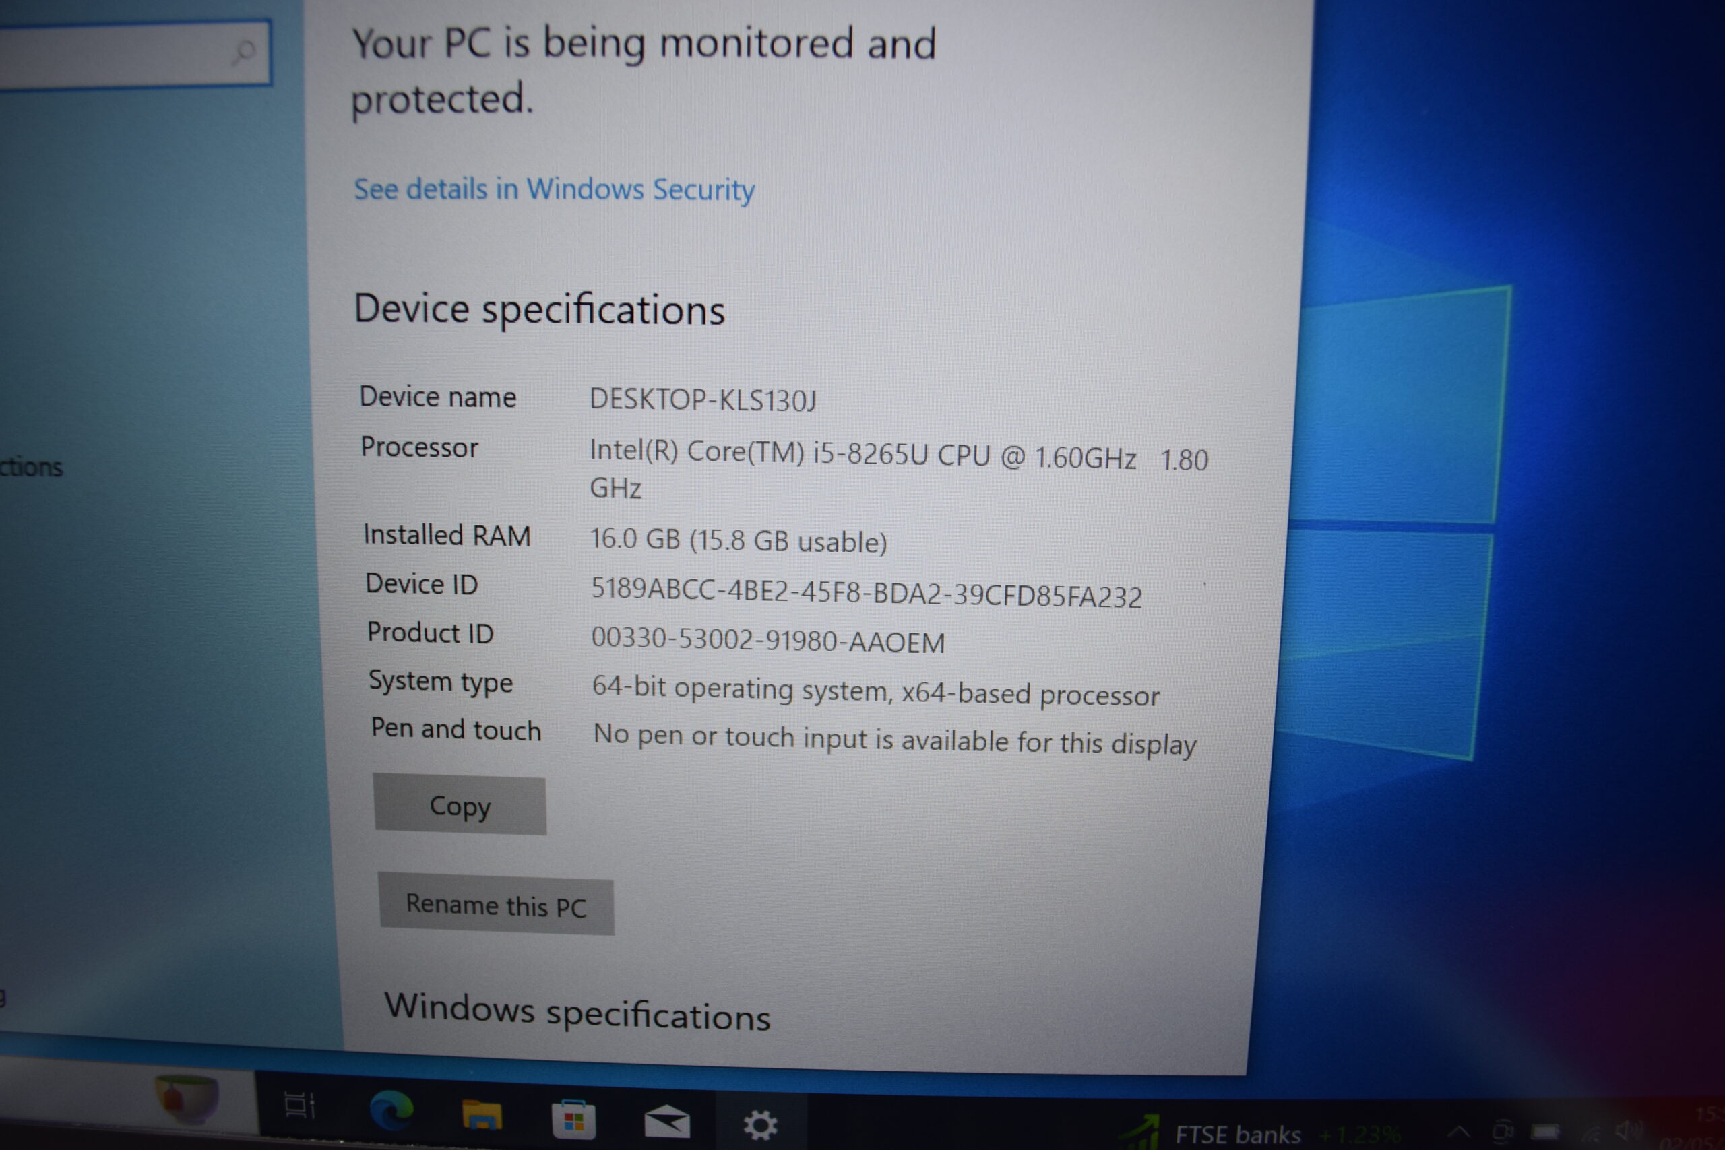Open the Mail app from the taskbar
The image size is (1725, 1150).
(666, 1122)
